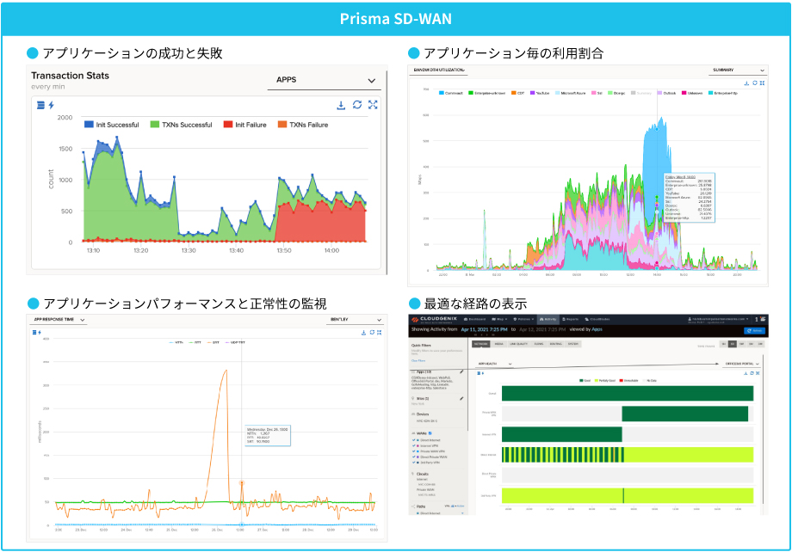Open the Transaction Stats list menu icon
The height and width of the screenshot is (552, 792).
(41, 105)
